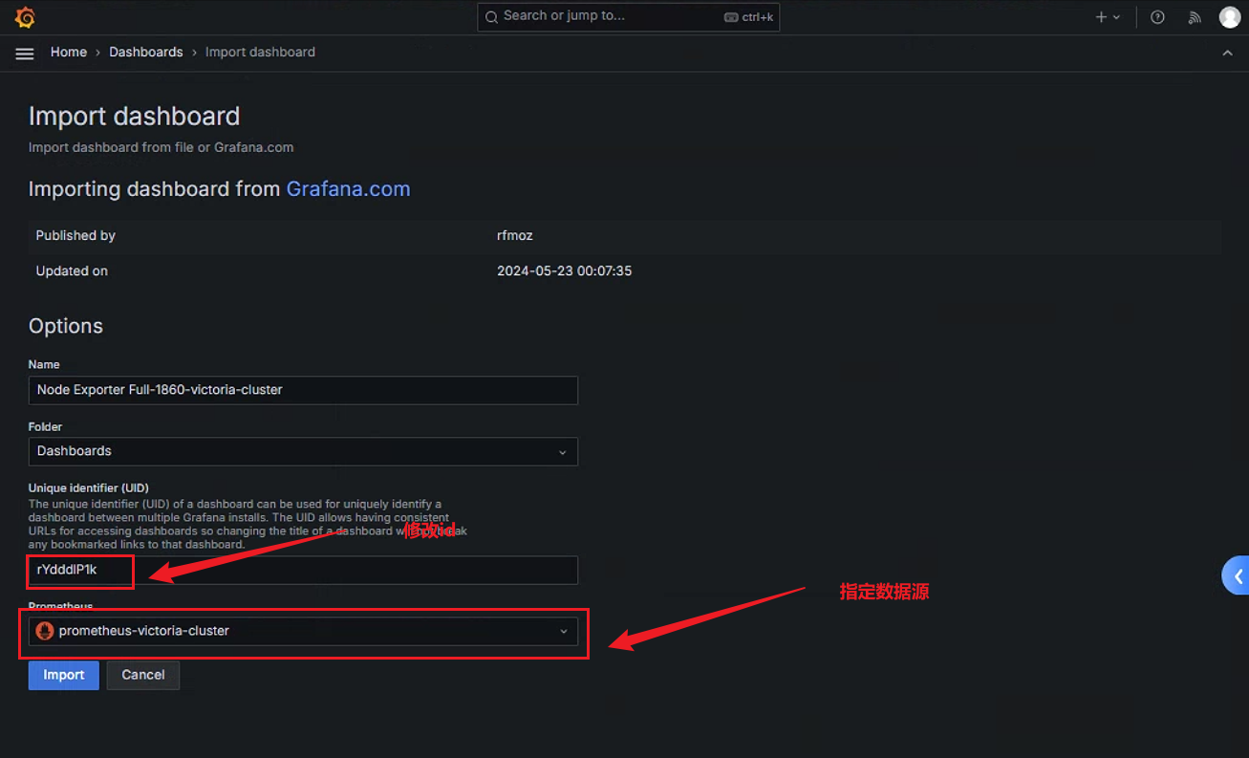Viewport: 1249px width, 758px height.
Task: Open the Grafana.com link
Action: pos(348,189)
